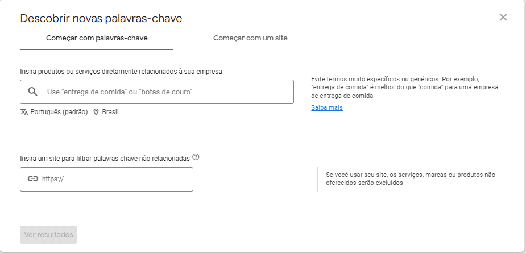This screenshot has width=526, height=253.
Task: Click into the https:// site field
Action: 114,179
